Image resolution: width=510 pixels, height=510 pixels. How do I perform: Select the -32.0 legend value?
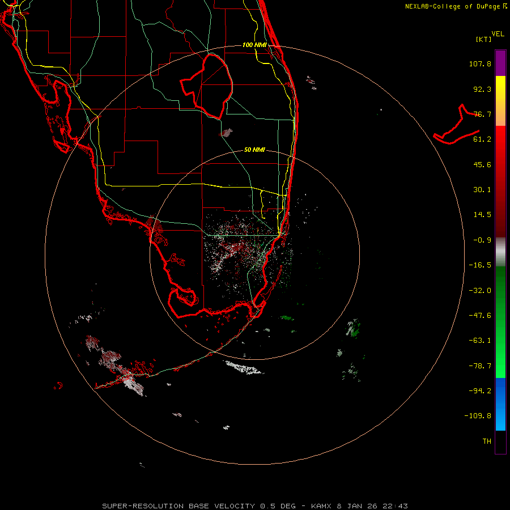(x=480, y=291)
